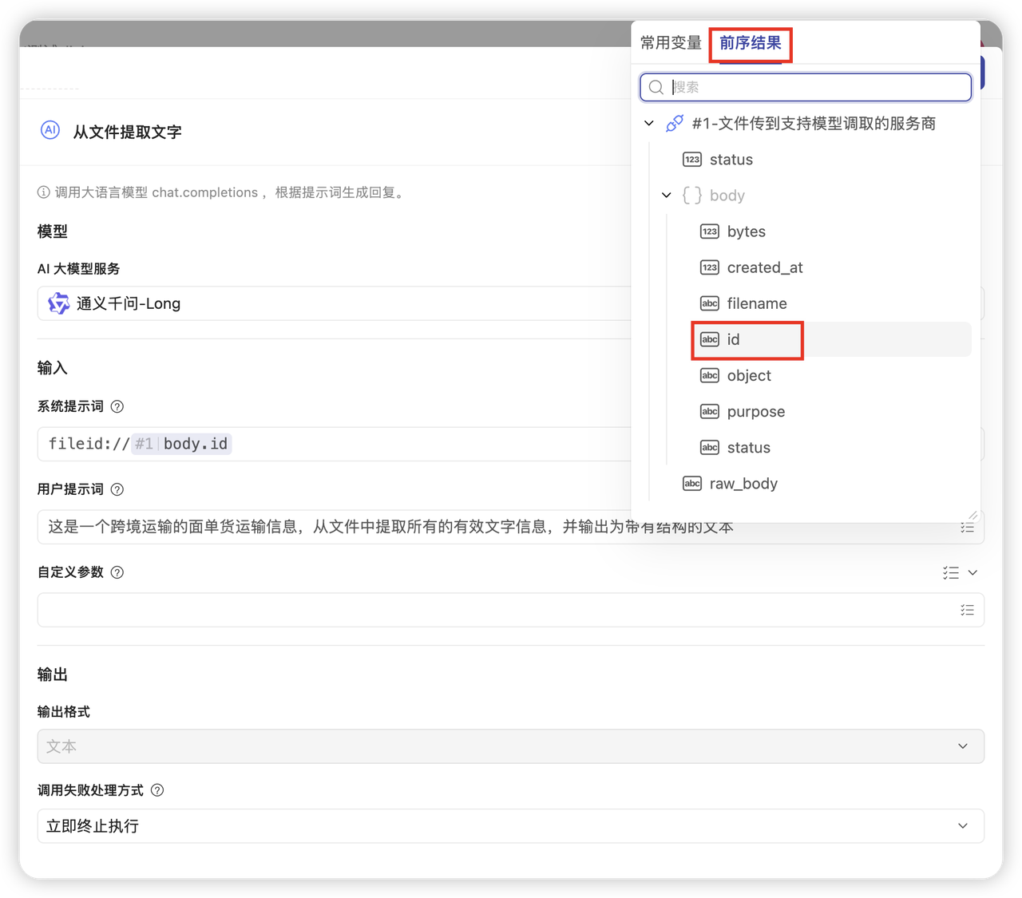Choose the filename variable
The height and width of the screenshot is (898, 1022).
[756, 304]
